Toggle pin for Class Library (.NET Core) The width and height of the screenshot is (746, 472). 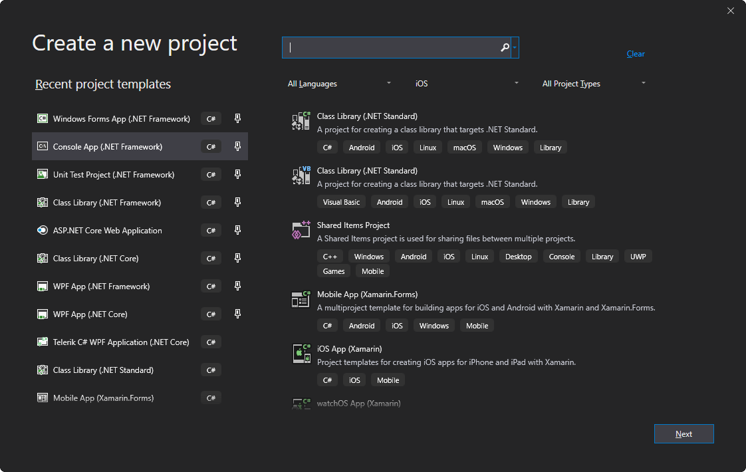(237, 259)
